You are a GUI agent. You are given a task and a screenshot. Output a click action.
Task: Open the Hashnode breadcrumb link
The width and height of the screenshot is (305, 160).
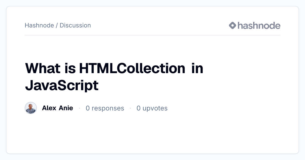coord(39,25)
